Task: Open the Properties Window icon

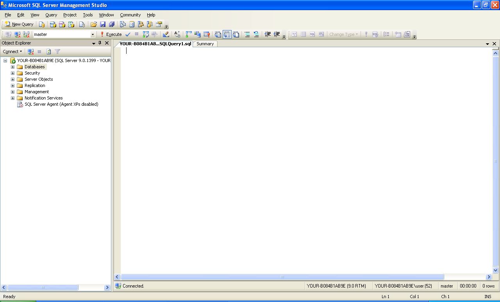Action: [x=159, y=24]
